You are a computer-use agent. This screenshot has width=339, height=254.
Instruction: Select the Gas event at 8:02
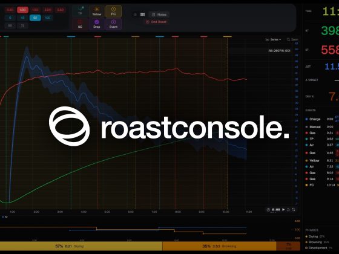[321, 173]
